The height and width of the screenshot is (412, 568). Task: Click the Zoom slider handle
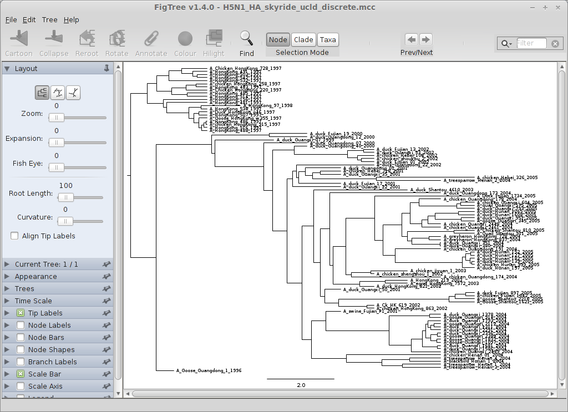(57, 118)
